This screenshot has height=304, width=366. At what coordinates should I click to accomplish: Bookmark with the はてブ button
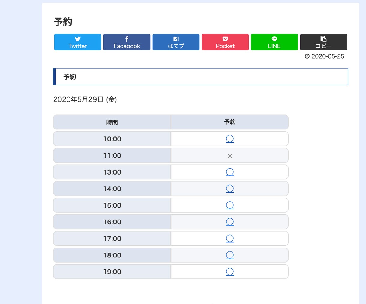pos(176,42)
